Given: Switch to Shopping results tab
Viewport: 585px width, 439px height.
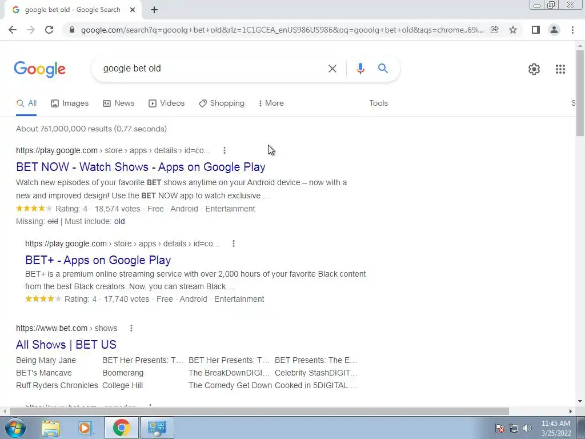Looking at the screenshot, I should 222,103.
